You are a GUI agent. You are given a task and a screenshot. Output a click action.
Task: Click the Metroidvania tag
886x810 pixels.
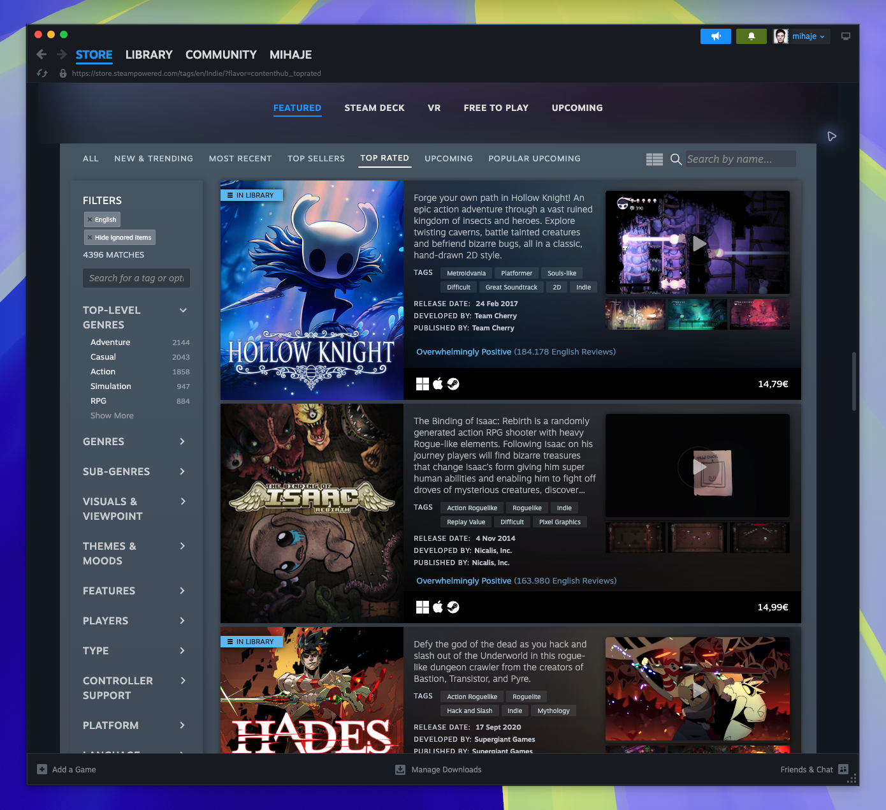(467, 273)
